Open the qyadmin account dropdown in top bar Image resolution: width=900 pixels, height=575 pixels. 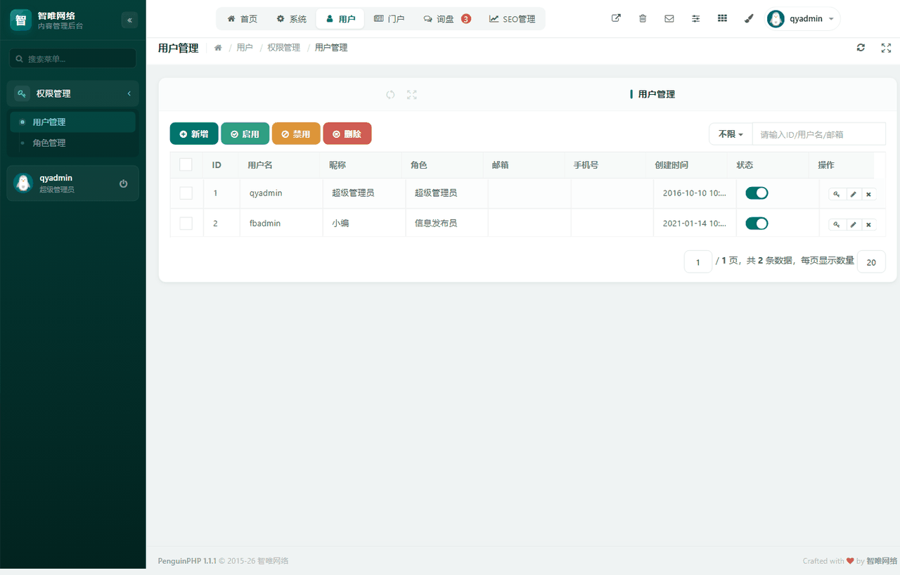803,19
